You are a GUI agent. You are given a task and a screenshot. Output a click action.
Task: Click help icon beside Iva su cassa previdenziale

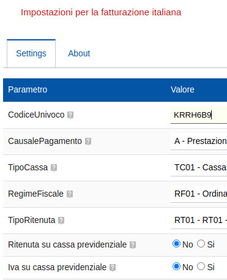tap(113, 267)
